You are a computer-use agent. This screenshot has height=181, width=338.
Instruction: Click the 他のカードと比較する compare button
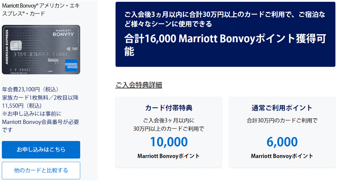coord(41,170)
